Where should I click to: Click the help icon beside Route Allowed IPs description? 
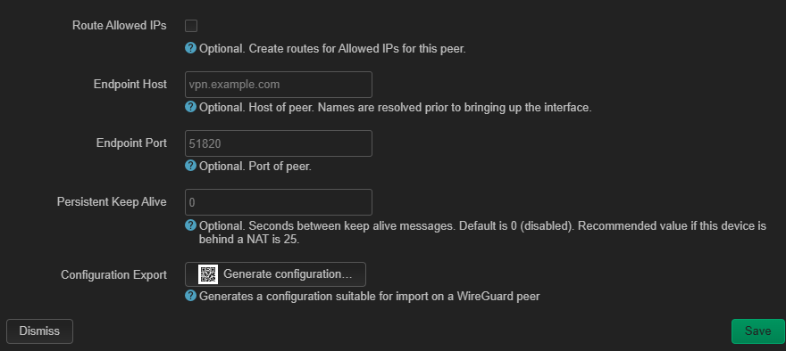[x=190, y=48]
